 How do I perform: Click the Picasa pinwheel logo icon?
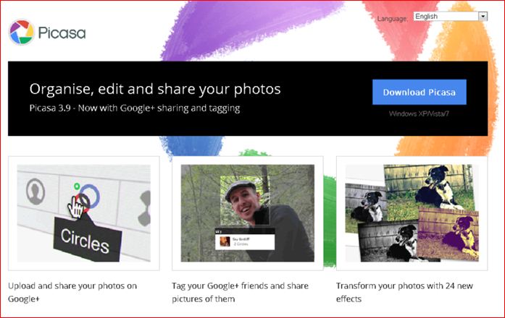22,32
